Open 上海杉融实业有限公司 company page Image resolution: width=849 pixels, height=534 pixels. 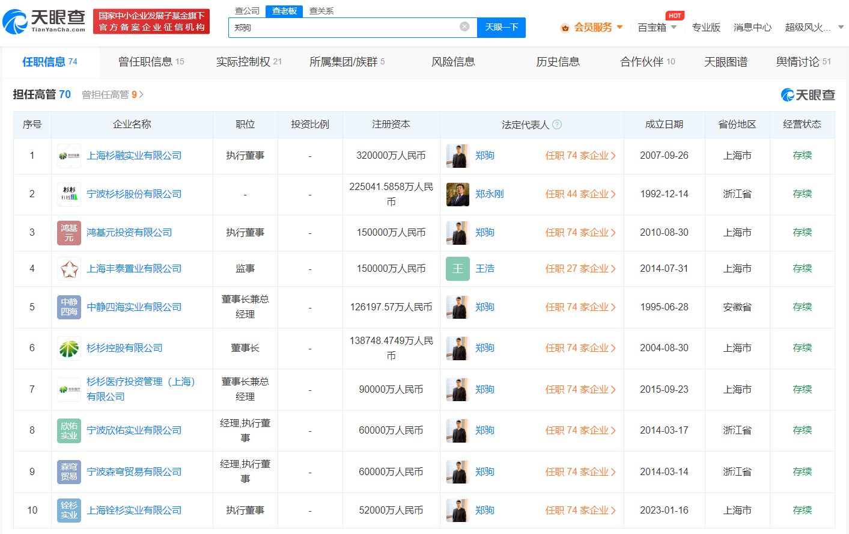(132, 155)
